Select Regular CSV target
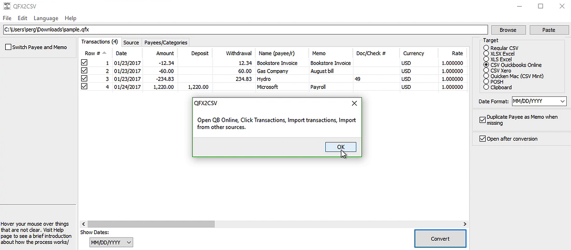This screenshot has width=571, height=250. [x=501, y=48]
